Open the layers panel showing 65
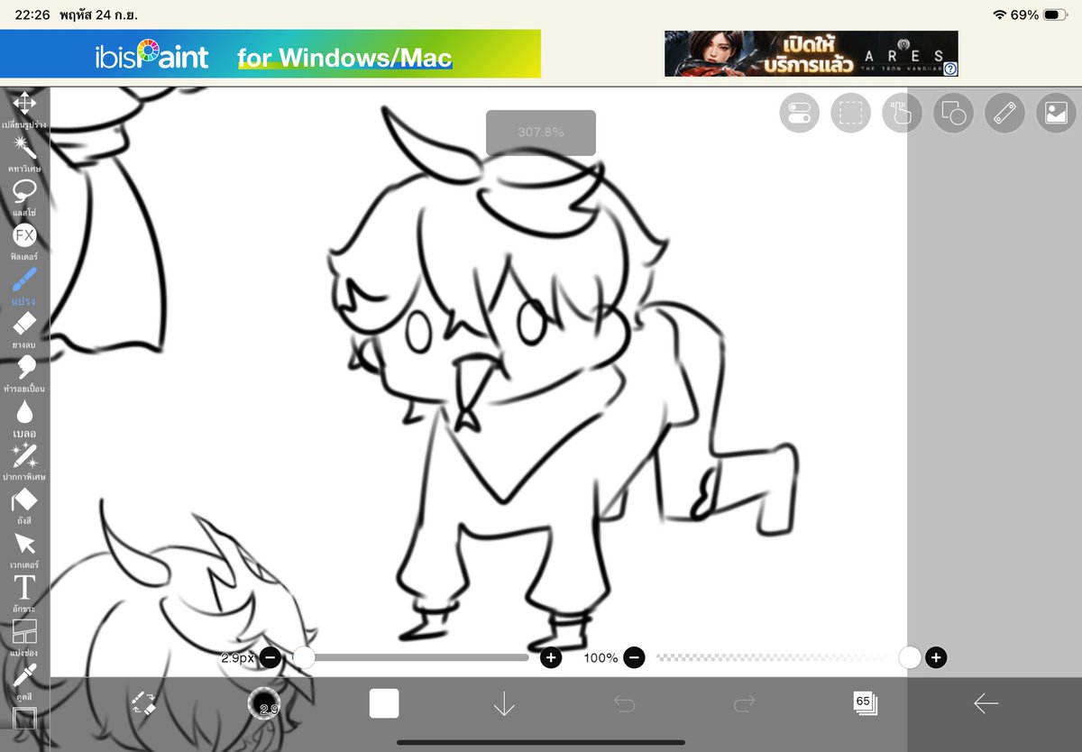1082x752 pixels. point(865,703)
